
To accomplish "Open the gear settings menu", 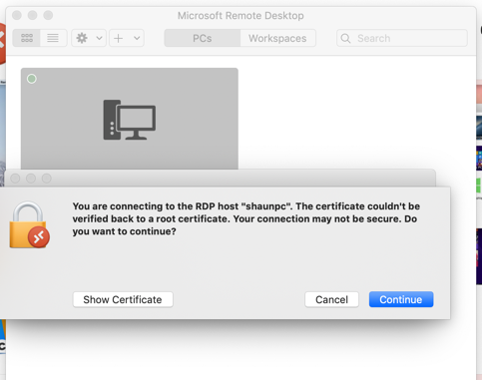I will (x=82, y=38).
